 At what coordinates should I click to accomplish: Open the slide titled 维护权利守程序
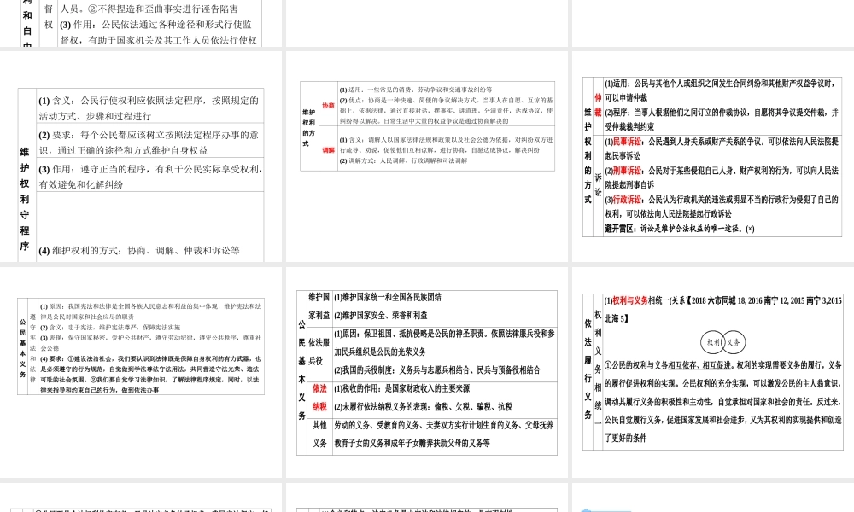click(x=141, y=157)
